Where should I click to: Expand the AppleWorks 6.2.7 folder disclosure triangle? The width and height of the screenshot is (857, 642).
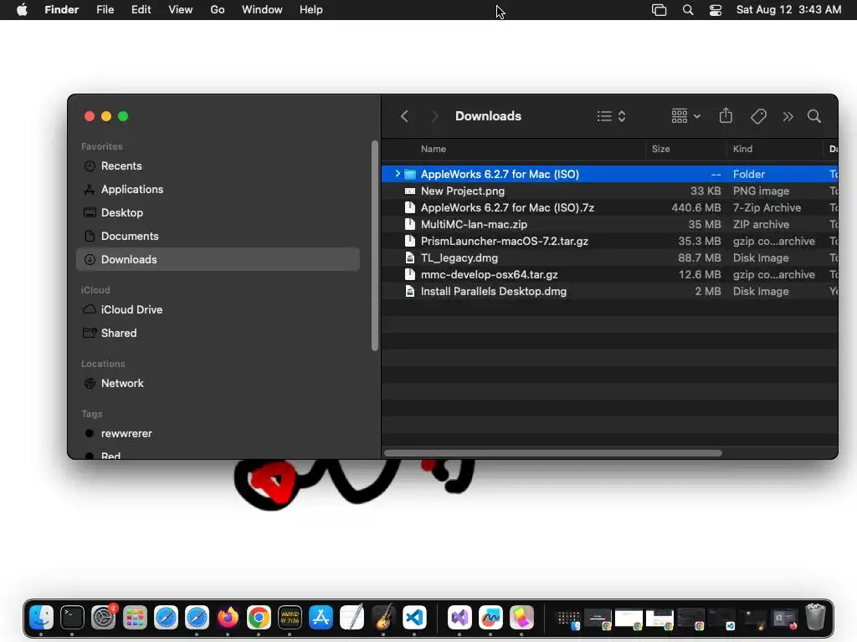398,174
